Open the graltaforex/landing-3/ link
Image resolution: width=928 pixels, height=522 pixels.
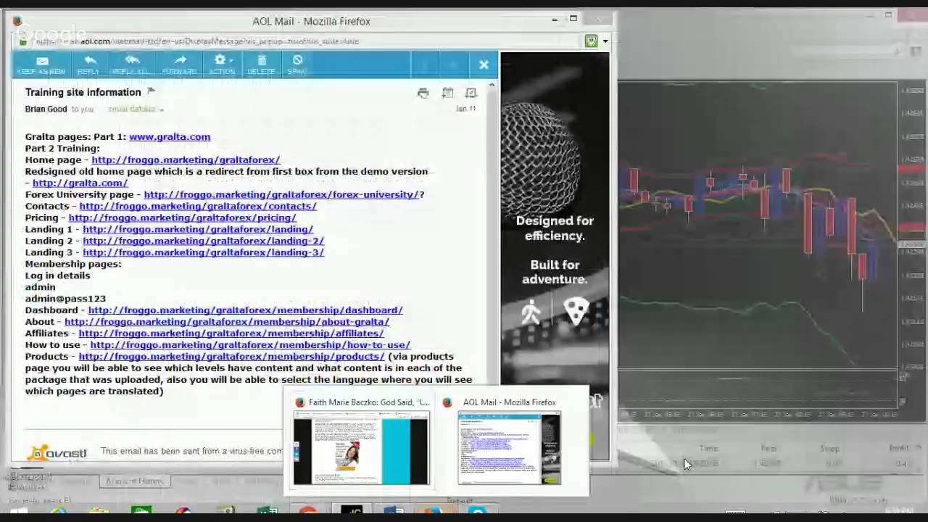point(203,252)
